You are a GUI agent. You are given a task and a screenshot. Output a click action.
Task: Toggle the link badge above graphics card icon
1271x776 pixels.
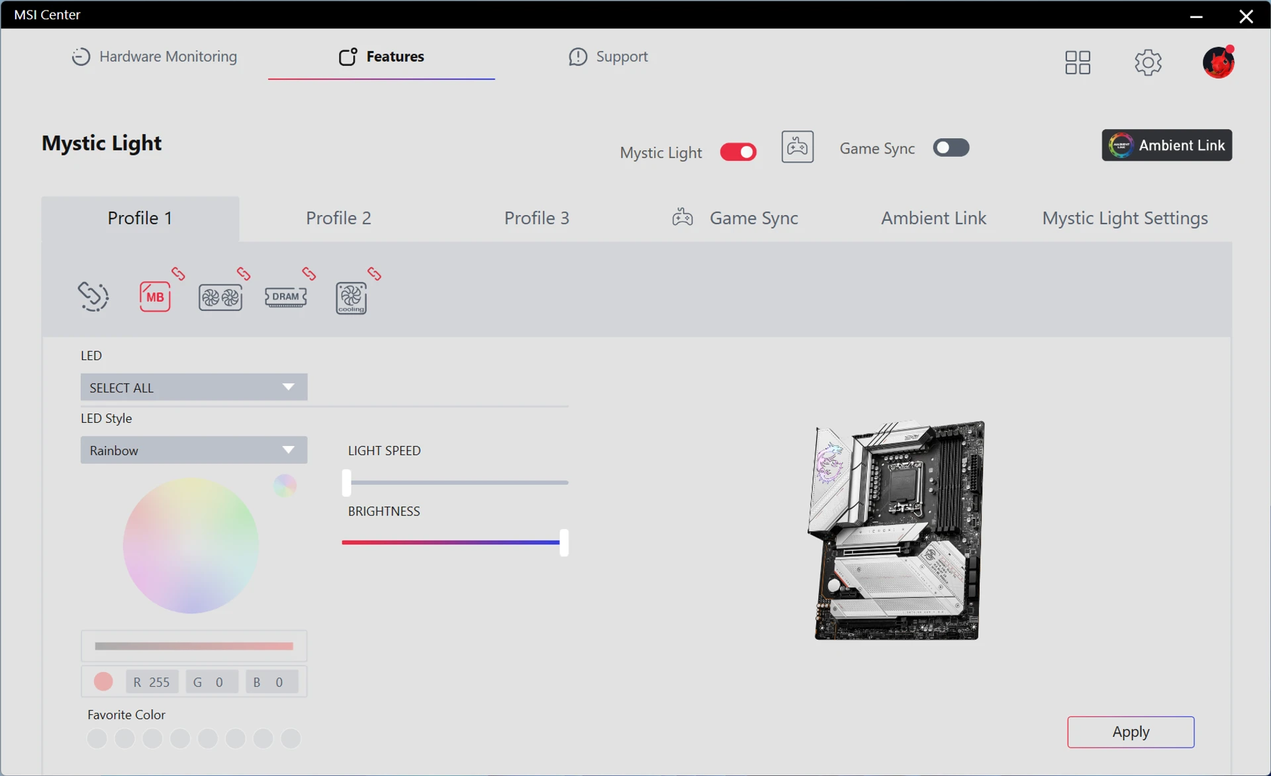[x=244, y=273]
